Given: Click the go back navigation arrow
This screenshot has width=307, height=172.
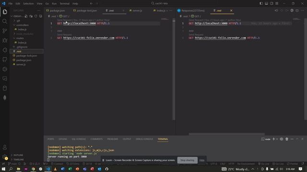Looking at the screenshot, I should [91, 3].
